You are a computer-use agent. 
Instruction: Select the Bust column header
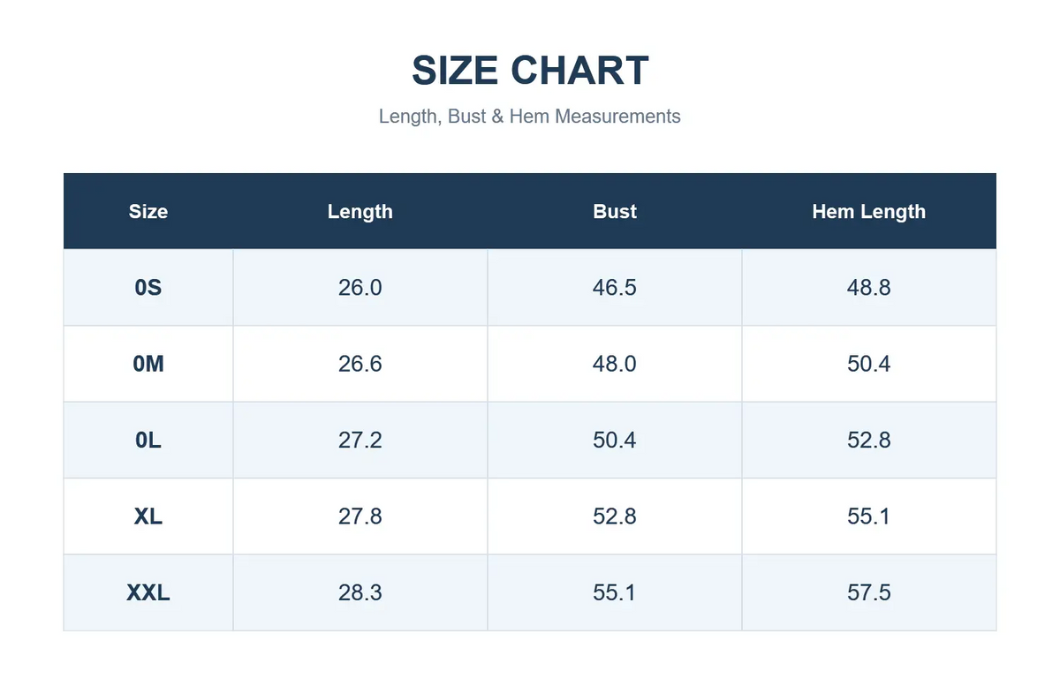615,211
